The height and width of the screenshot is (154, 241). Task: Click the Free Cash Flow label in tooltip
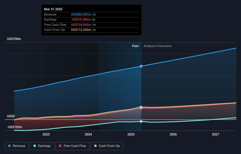(55, 25)
